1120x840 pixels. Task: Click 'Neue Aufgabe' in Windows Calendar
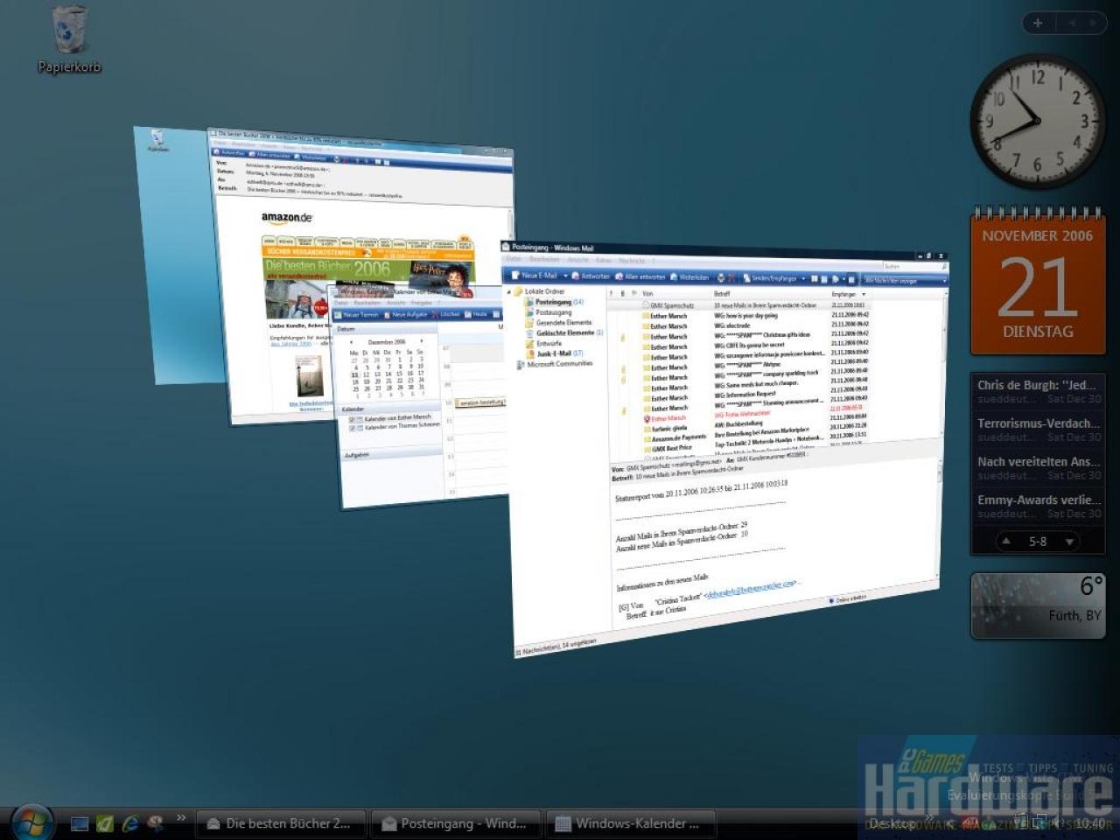405,315
